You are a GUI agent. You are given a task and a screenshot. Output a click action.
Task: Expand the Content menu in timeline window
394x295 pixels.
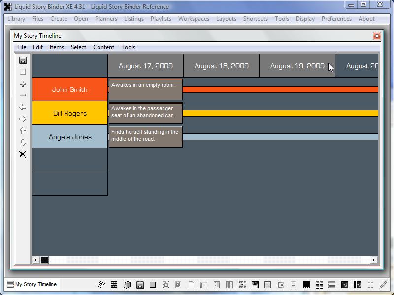(103, 47)
